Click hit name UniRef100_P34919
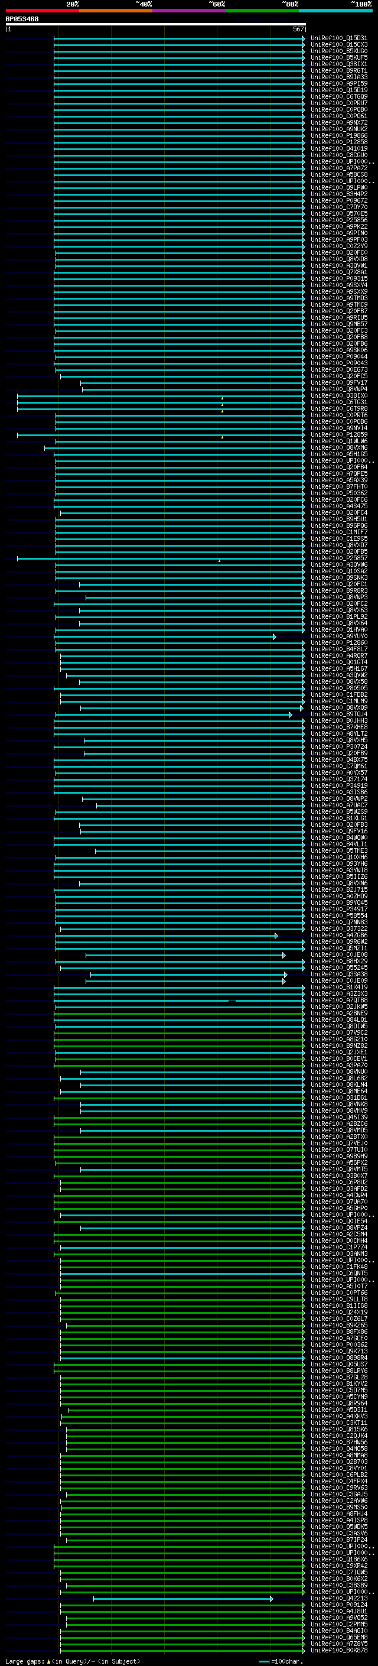This screenshot has width=378, height=1666. pos(338,786)
